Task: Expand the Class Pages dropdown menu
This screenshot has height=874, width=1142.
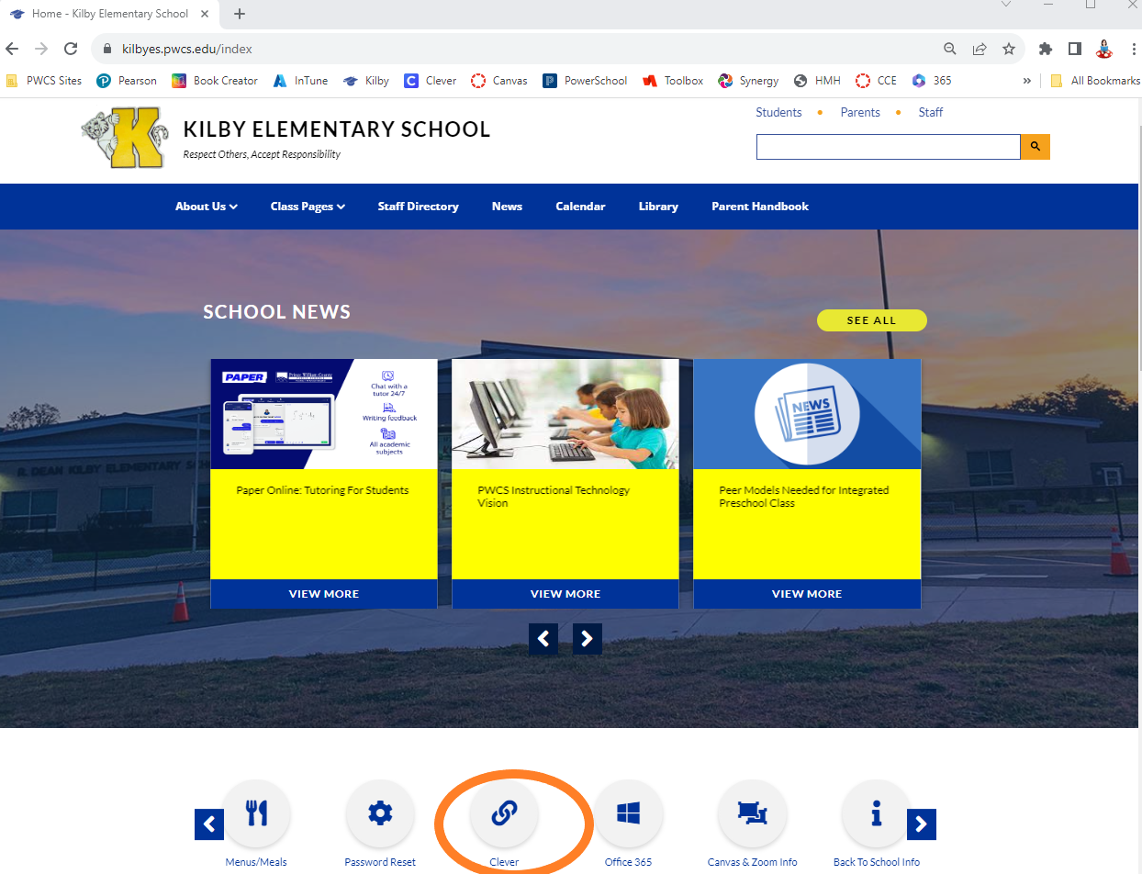Action: (x=308, y=207)
